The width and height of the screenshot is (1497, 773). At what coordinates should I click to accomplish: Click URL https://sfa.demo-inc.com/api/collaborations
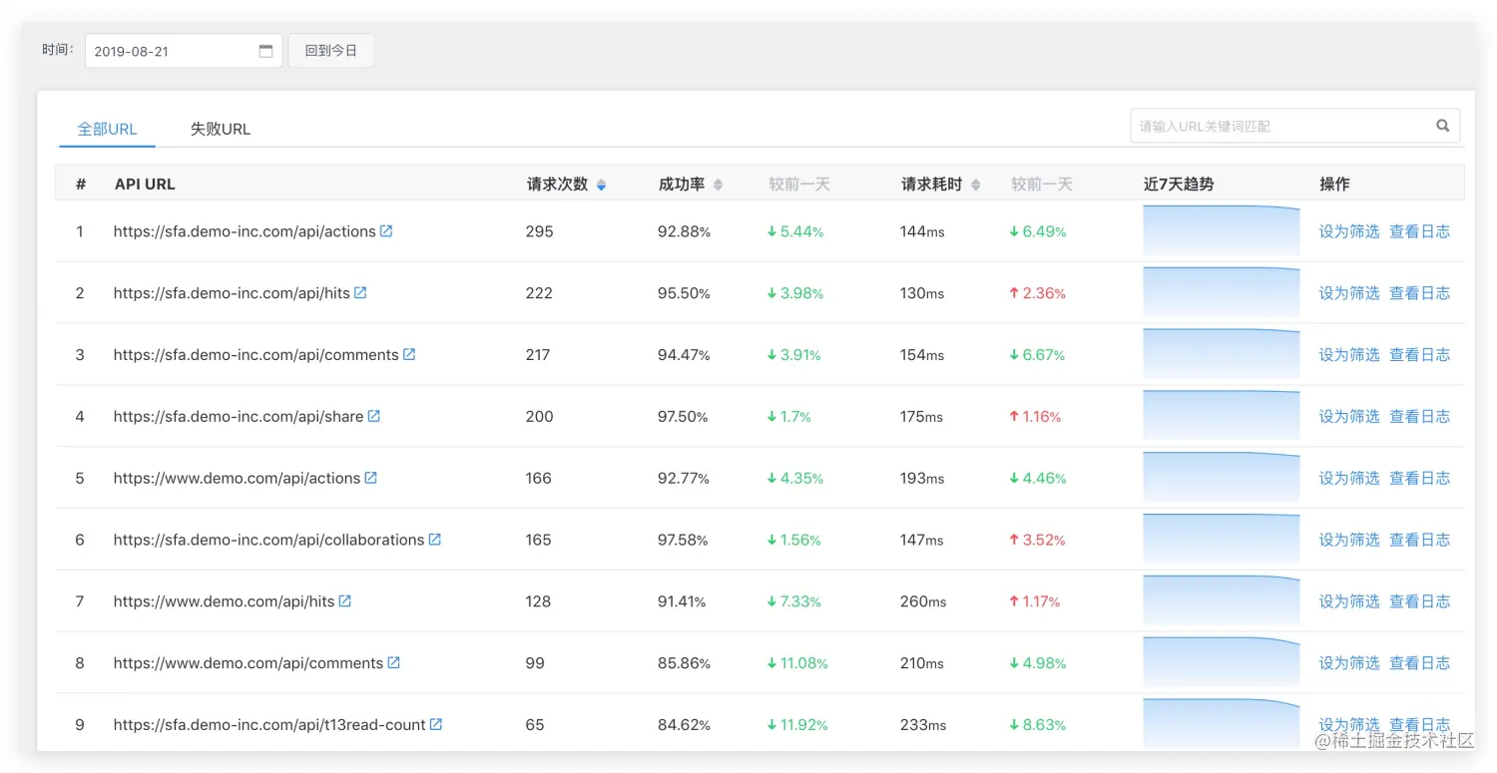click(x=269, y=540)
